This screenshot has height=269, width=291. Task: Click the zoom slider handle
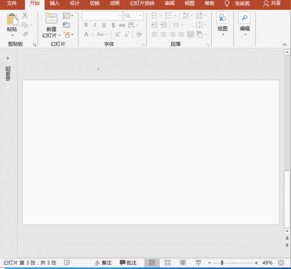(222, 263)
